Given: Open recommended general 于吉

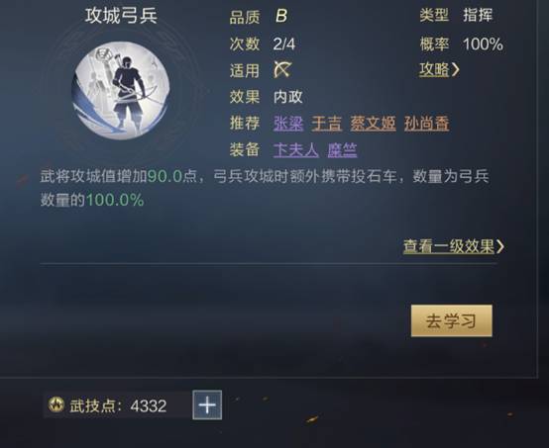Looking at the screenshot, I should pos(327,124).
